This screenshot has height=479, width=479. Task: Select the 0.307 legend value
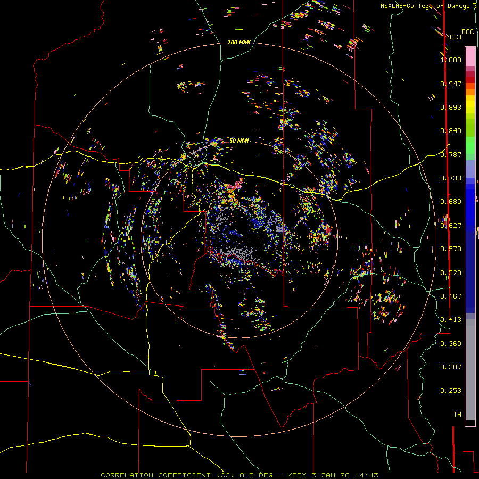click(x=451, y=367)
